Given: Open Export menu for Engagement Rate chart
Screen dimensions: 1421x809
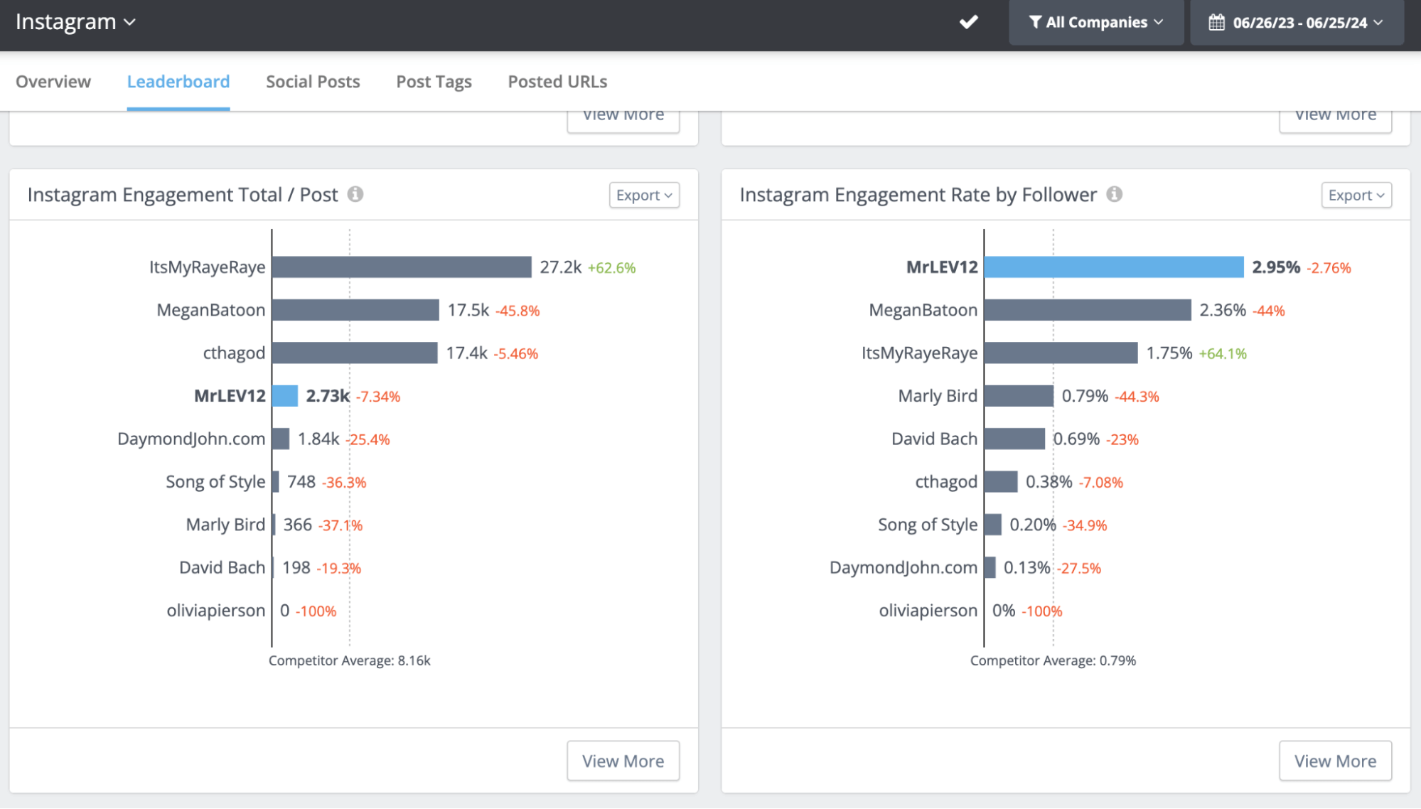Looking at the screenshot, I should (x=1356, y=195).
